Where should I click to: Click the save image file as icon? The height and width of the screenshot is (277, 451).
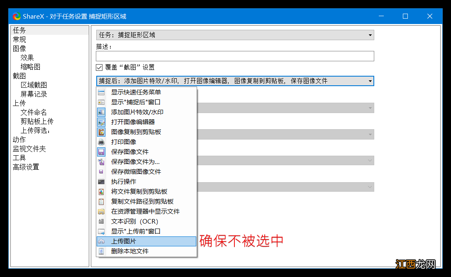pos(101,162)
